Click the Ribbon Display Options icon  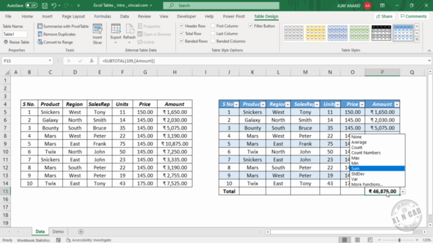click(382, 5)
